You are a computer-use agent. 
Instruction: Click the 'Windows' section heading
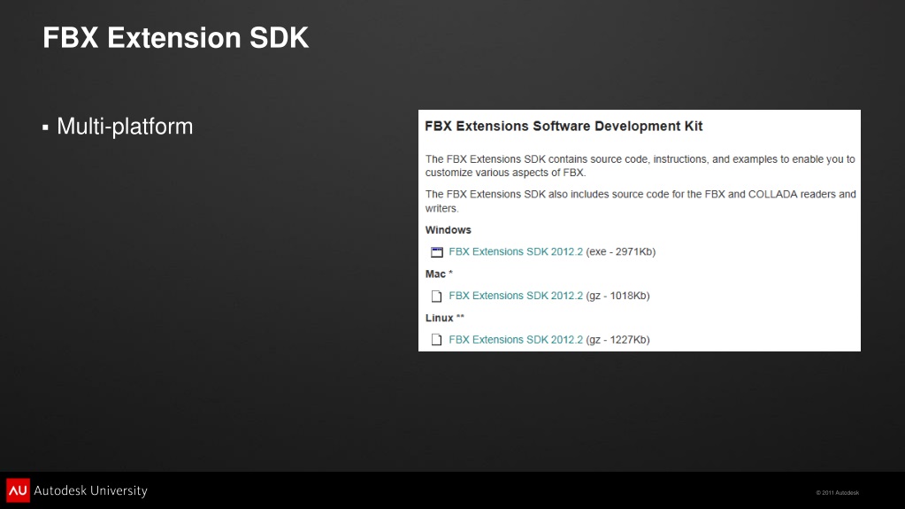(448, 230)
